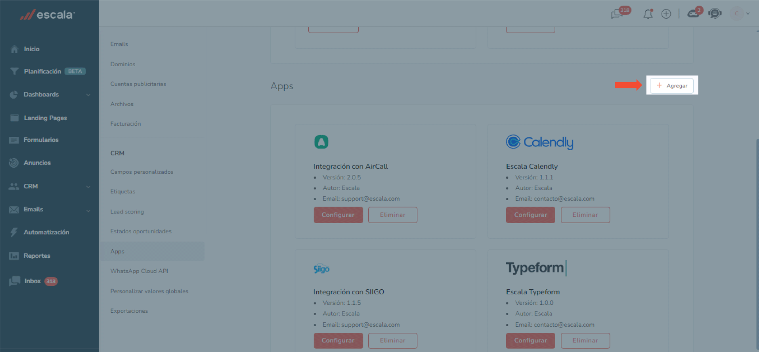Open Facturación settings item
The width and height of the screenshot is (759, 352).
coord(126,124)
